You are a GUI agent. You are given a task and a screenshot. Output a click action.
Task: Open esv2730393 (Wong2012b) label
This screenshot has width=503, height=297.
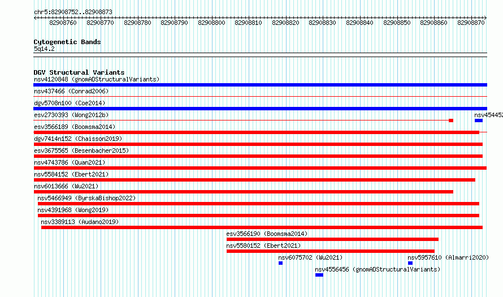[71, 115]
